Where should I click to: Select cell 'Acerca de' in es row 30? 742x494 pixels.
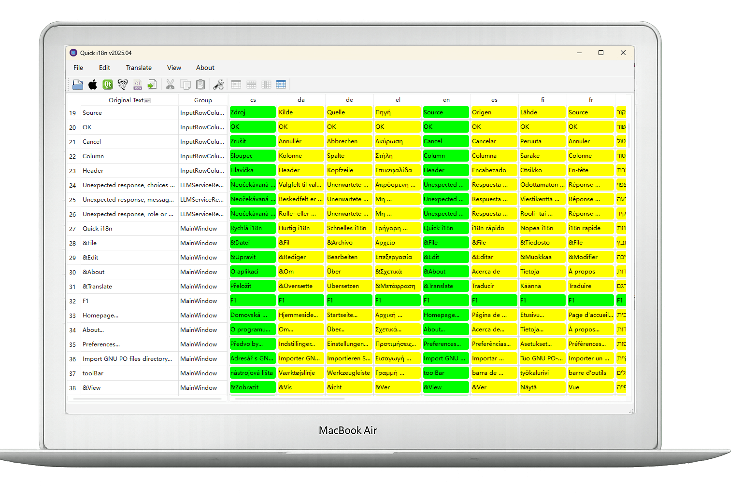pos(494,272)
